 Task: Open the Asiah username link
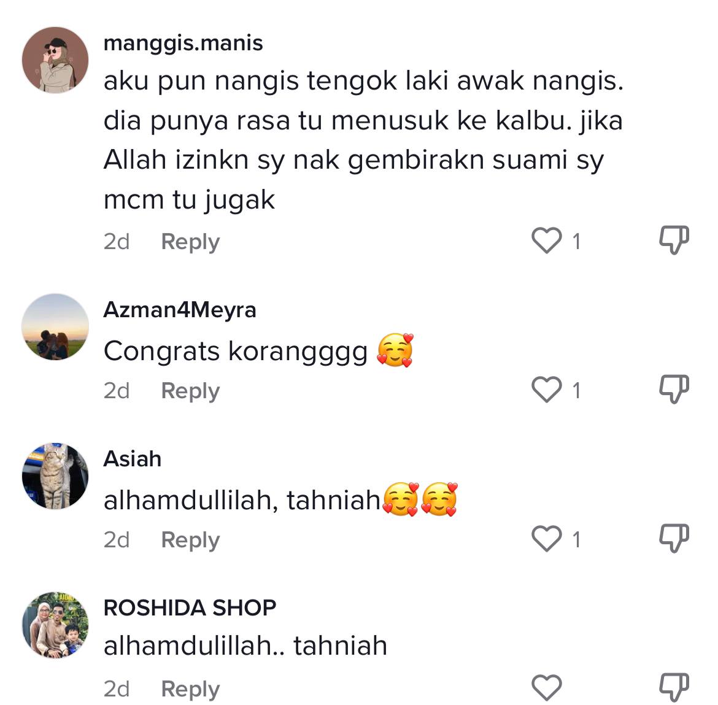tap(133, 459)
